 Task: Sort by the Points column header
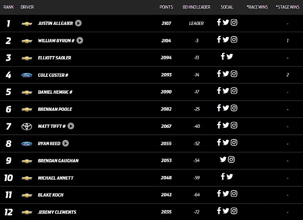pos(166,7)
